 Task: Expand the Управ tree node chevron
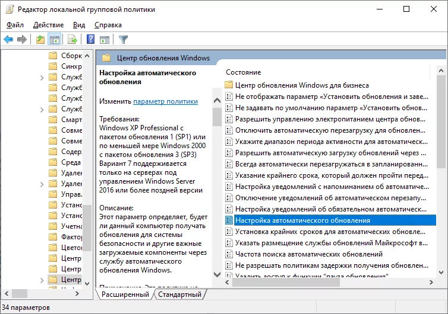click(42, 194)
